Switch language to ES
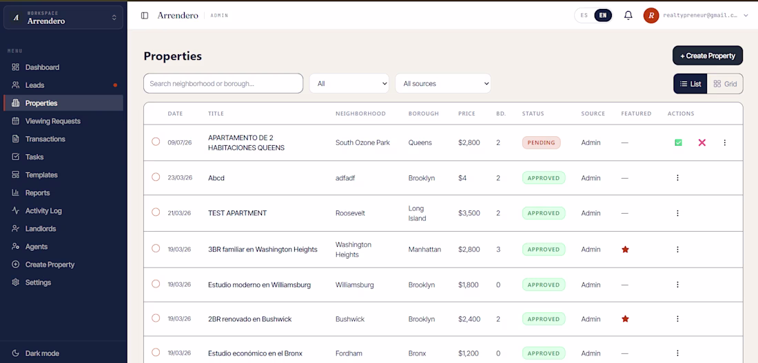 click(x=584, y=15)
